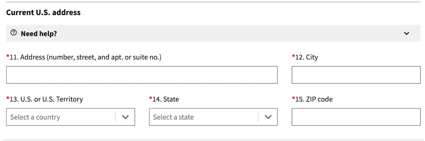Focus the Address number and street field

pyautogui.click(x=142, y=75)
